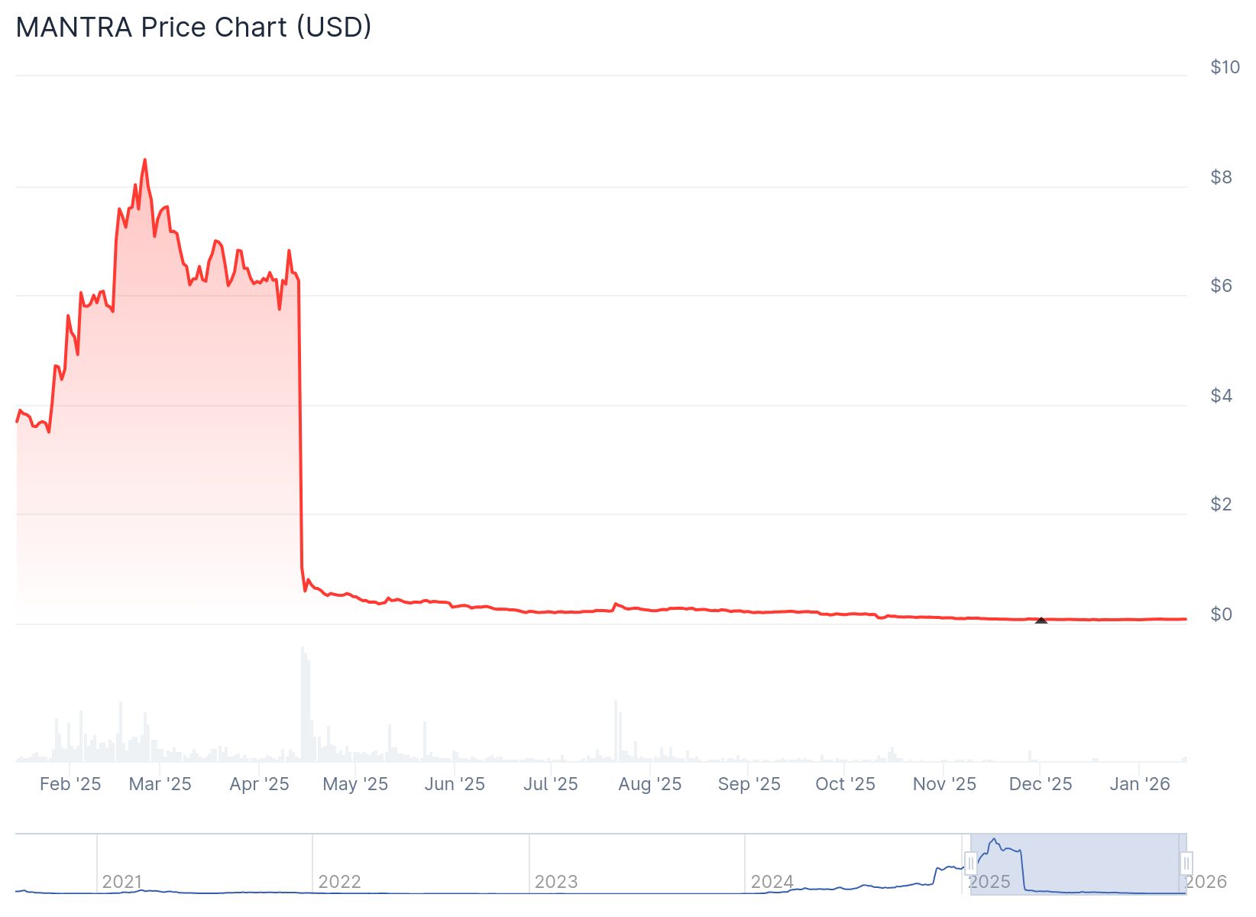Screen dimensions: 1256x917
Task: Click the Jan '26 x-axis label
Action: click(1140, 784)
